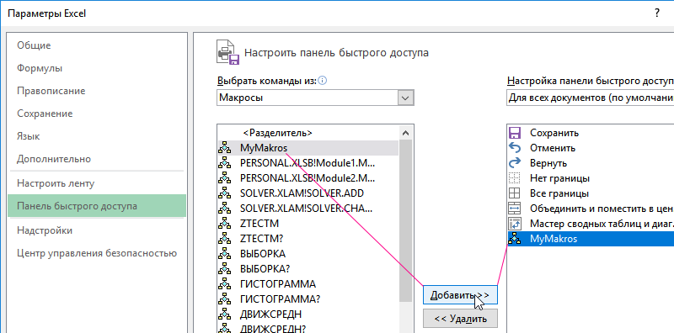Select <Разделитель> in commands list

coord(277,133)
